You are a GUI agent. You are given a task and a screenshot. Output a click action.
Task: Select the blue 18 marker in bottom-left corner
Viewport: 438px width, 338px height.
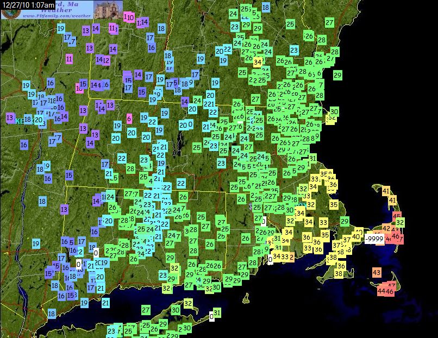tap(52, 314)
